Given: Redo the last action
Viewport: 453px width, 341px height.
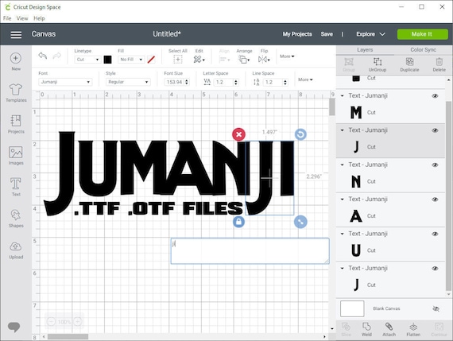Looking at the screenshot, I should point(57,56).
